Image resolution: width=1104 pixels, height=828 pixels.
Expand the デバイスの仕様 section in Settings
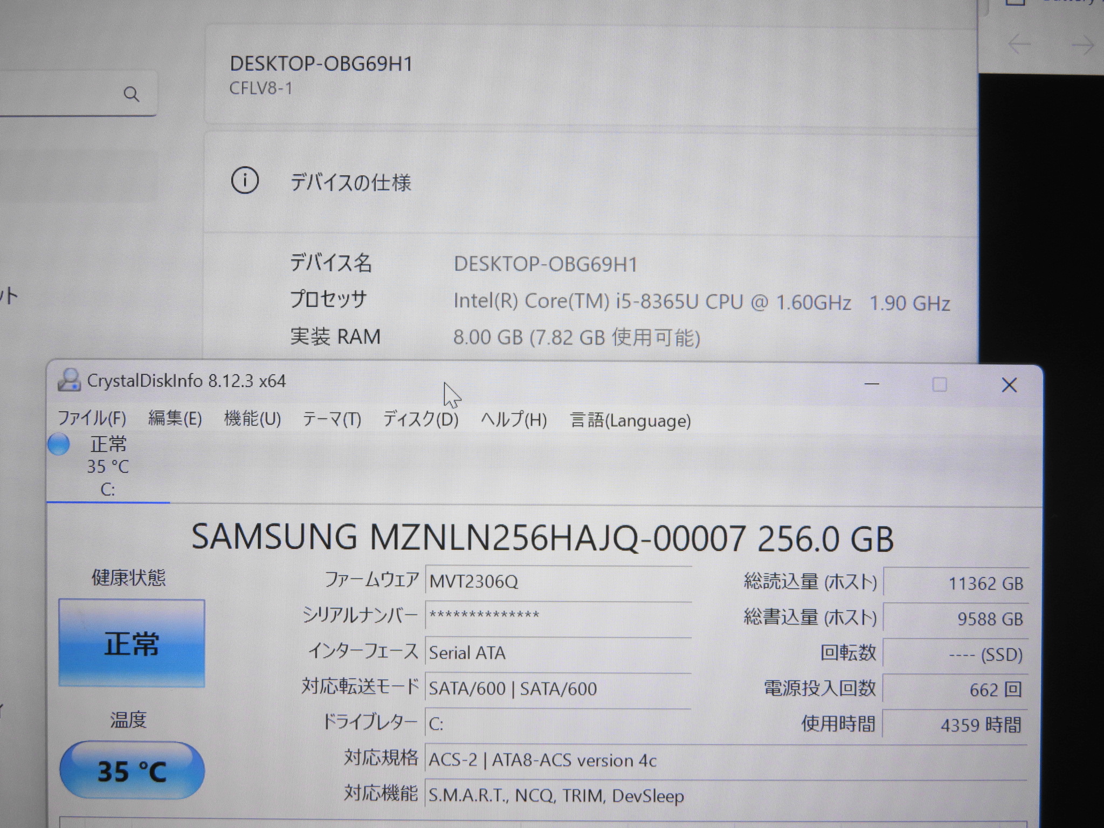point(591,182)
